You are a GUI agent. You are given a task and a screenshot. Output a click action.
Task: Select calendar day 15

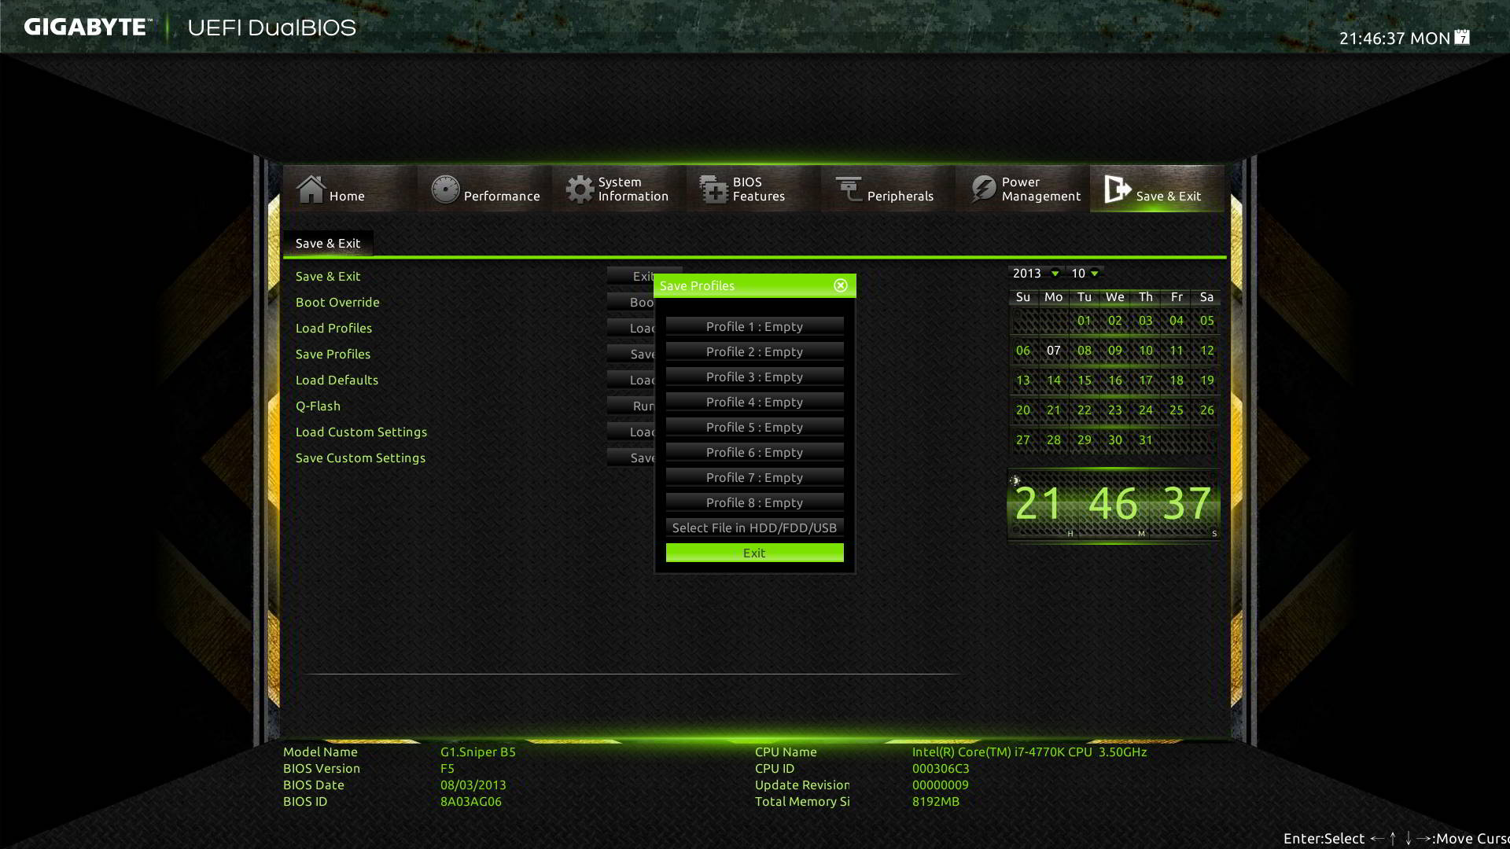tap(1085, 380)
